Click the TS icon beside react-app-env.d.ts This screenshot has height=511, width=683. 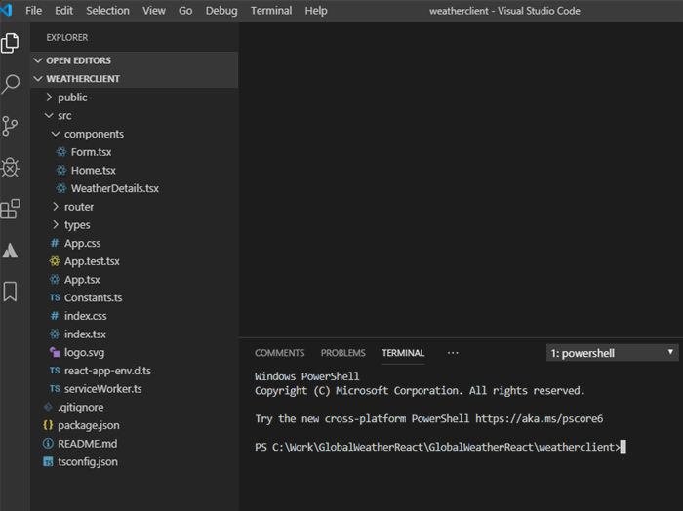tap(55, 371)
